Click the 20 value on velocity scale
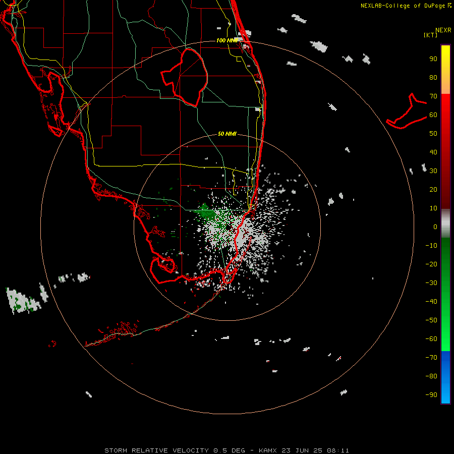454x454 pixels. [433, 190]
